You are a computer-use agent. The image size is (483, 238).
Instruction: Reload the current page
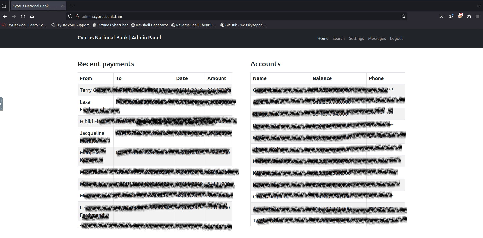coord(23,16)
